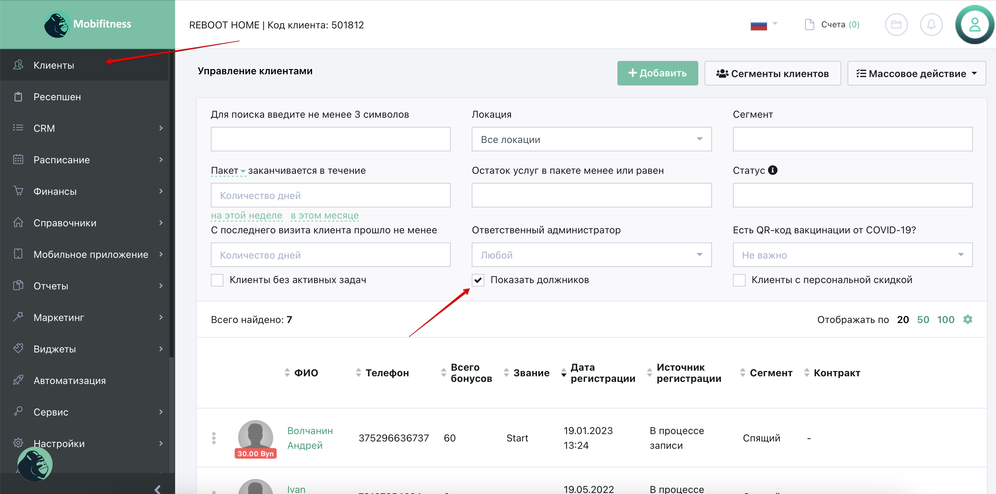Image resolution: width=996 pixels, height=494 pixels.
Task: Collapse sidebar with chevron arrow
Action: click(157, 489)
